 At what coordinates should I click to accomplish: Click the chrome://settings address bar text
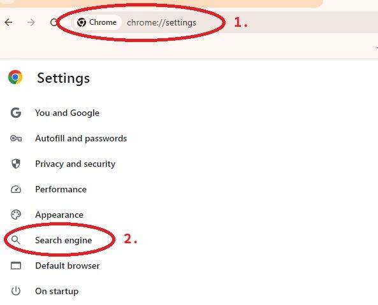(161, 23)
